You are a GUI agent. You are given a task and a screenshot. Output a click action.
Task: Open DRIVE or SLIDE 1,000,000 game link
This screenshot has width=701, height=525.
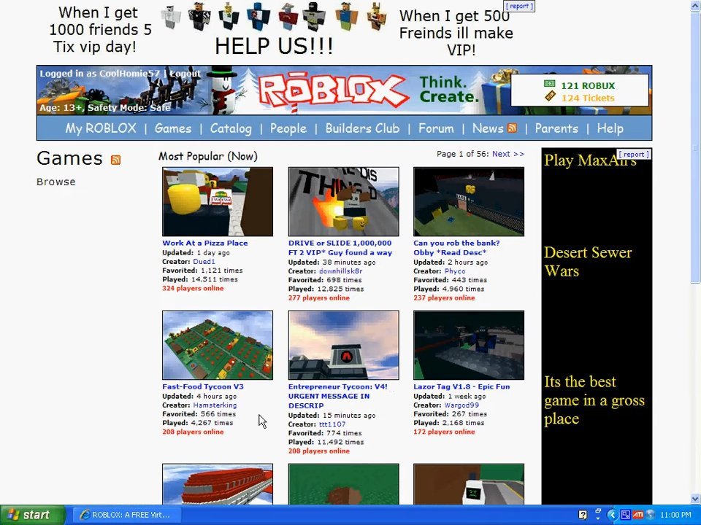pyautogui.click(x=340, y=248)
